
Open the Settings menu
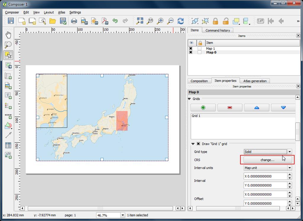75,12
